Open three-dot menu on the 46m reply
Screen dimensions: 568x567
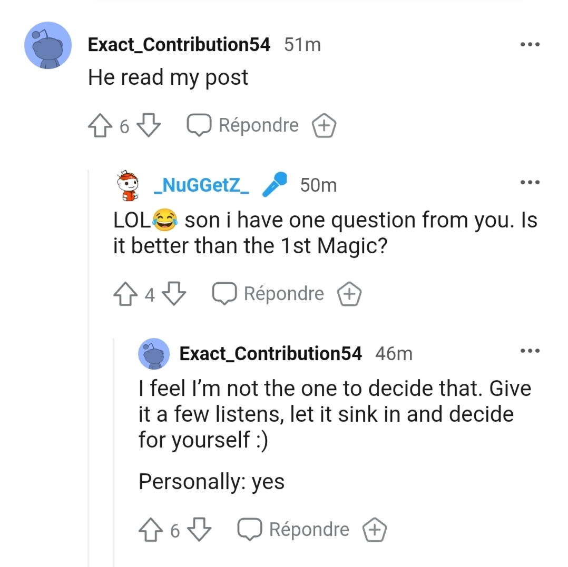(x=530, y=351)
